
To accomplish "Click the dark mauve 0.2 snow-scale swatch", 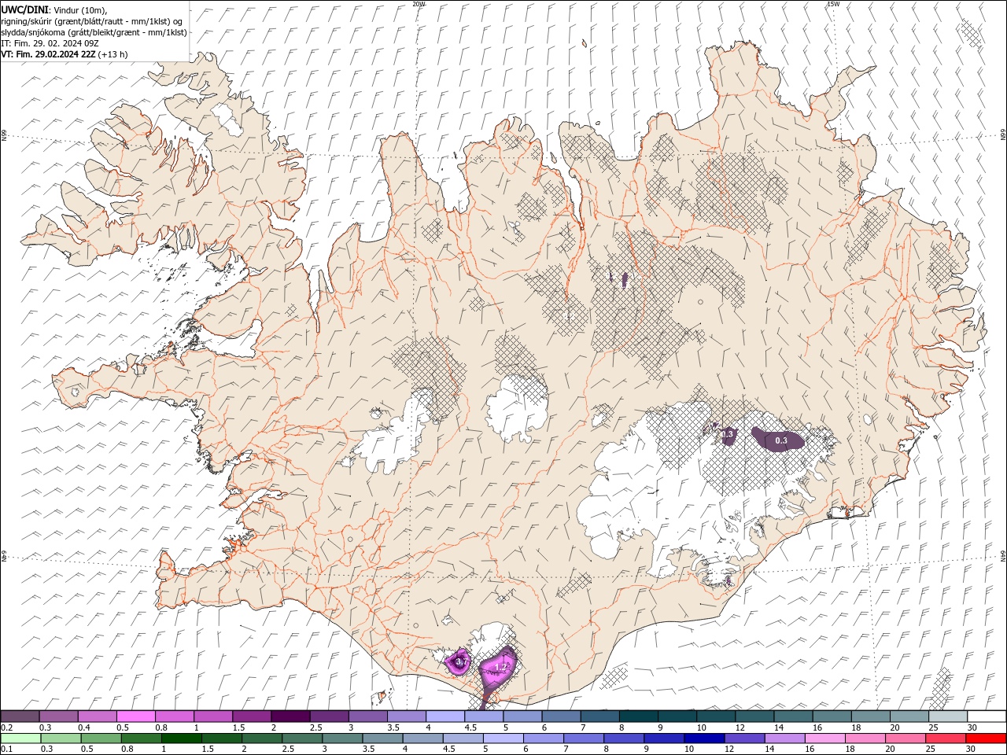I will pyautogui.click(x=20, y=716).
